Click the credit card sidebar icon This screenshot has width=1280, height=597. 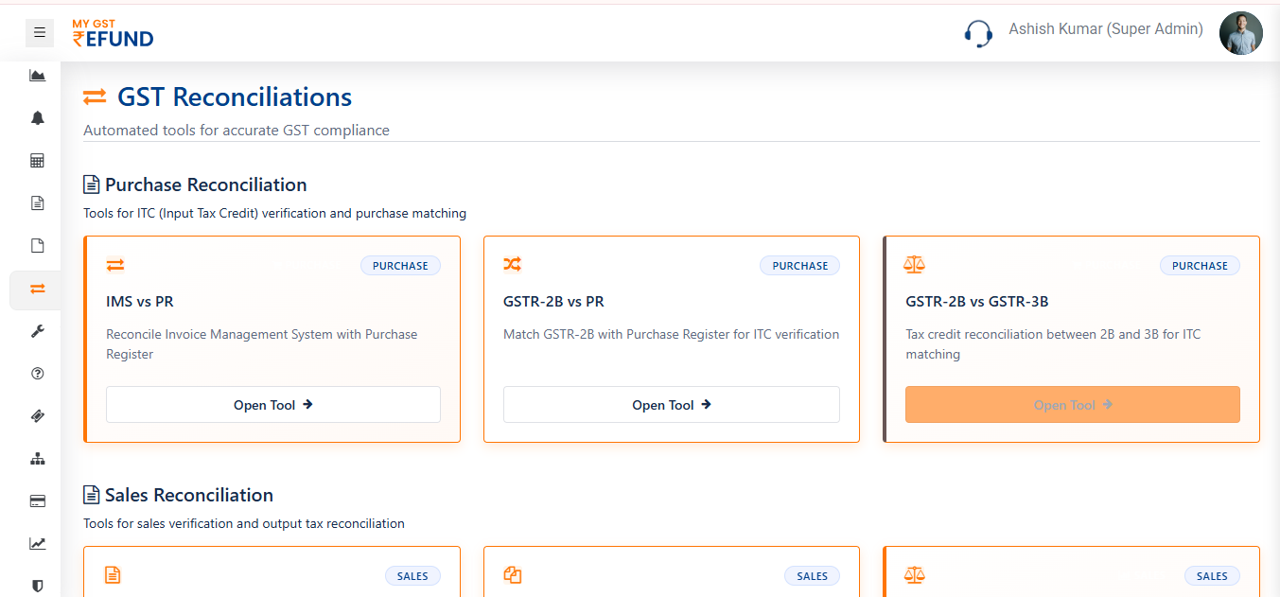38,501
